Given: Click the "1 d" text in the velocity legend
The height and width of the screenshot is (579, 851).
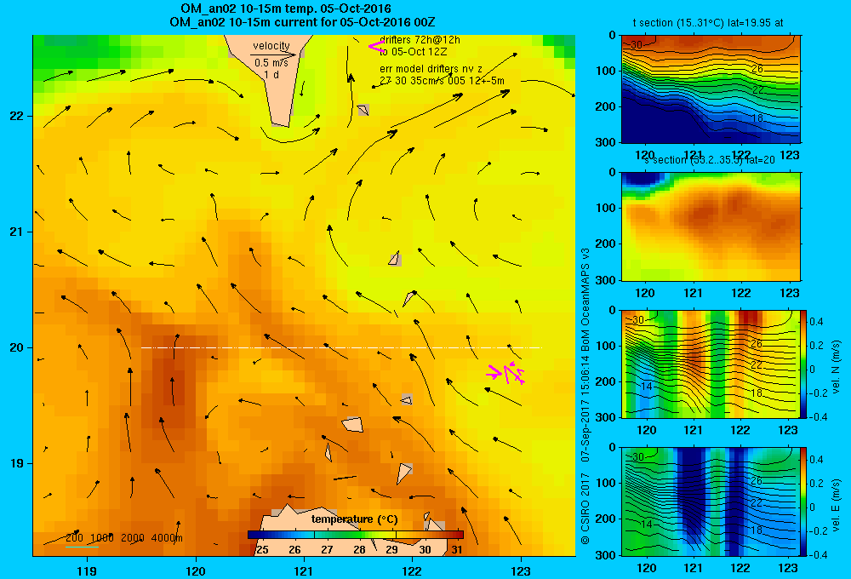Looking at the screenshot, I should pyautogui.click(x=271, y=74).
